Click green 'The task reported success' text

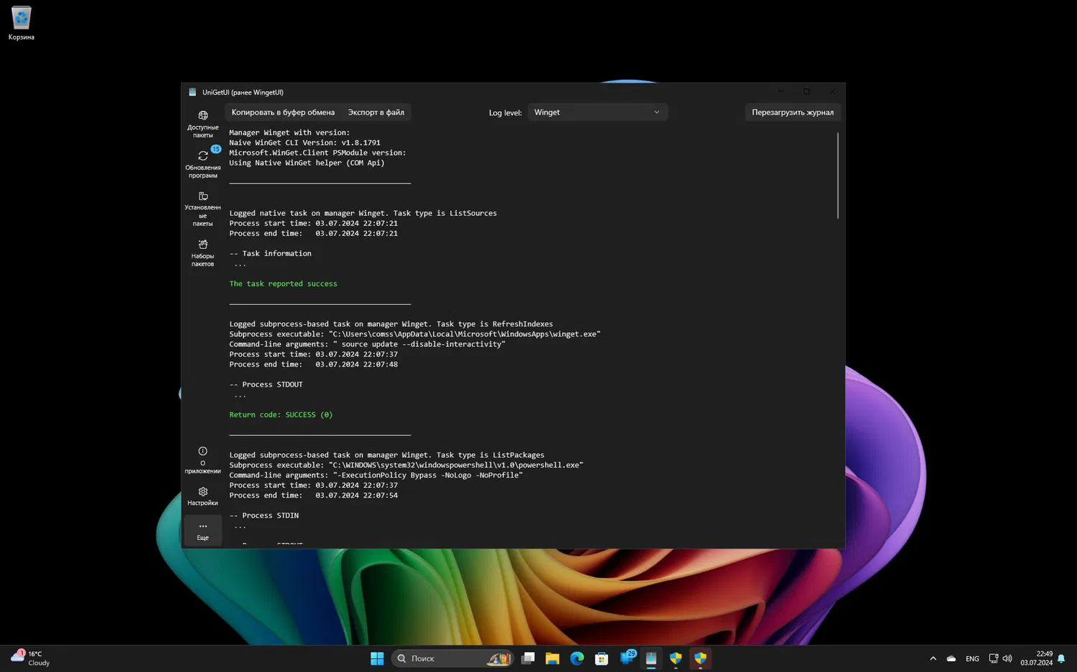coord(283,284)
